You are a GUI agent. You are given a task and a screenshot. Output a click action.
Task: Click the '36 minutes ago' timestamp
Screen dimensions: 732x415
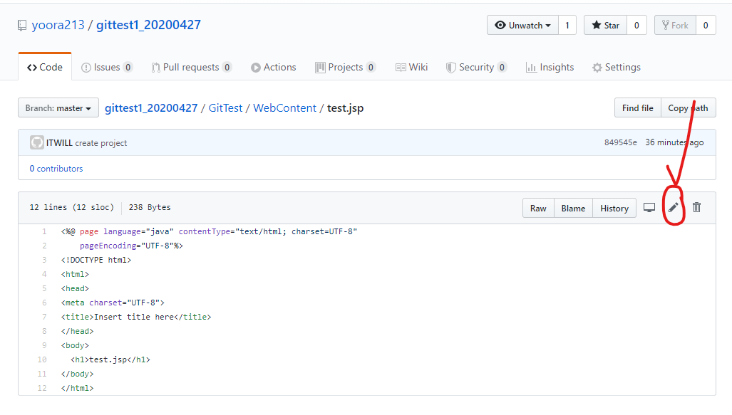point(674,142)
